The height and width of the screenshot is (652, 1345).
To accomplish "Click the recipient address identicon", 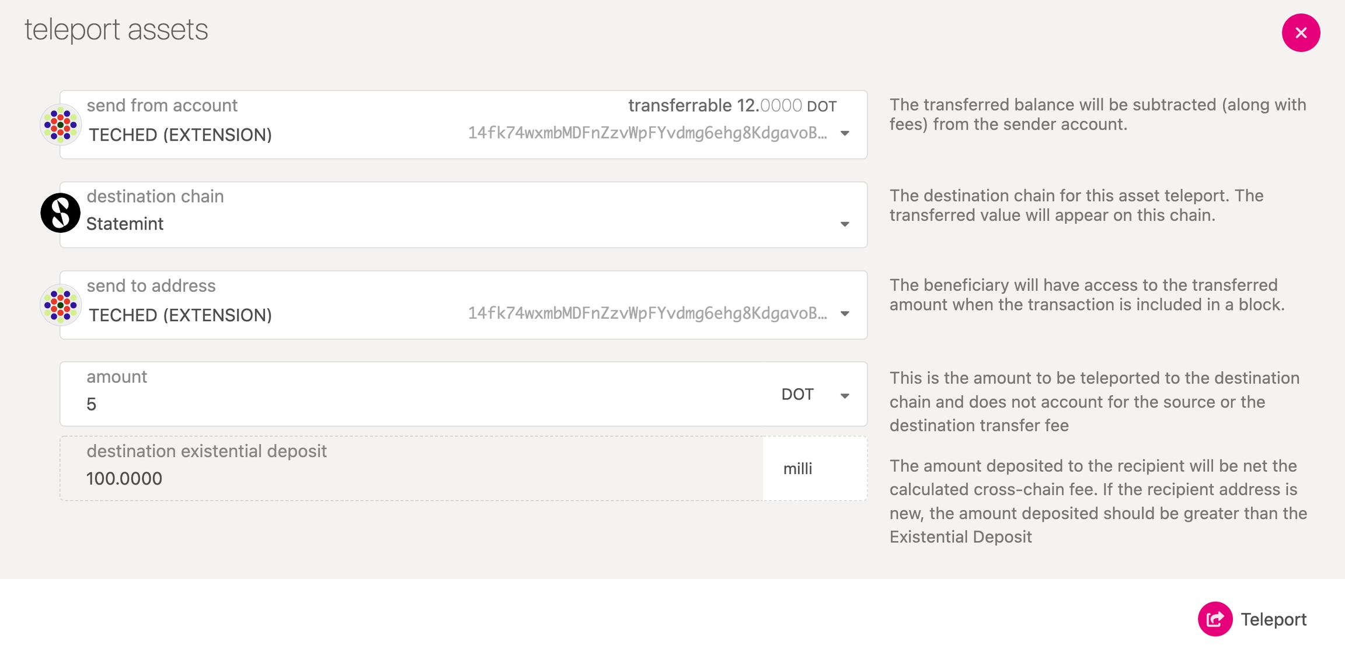I will pos(60,305).
